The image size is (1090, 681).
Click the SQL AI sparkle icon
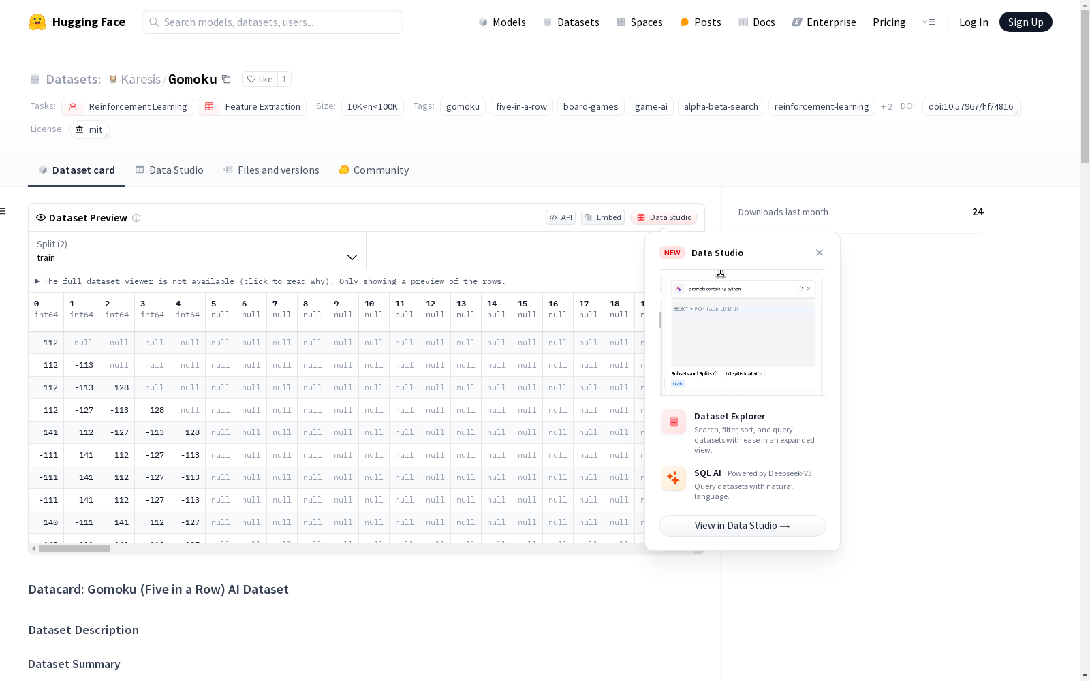tap(674, 478)
